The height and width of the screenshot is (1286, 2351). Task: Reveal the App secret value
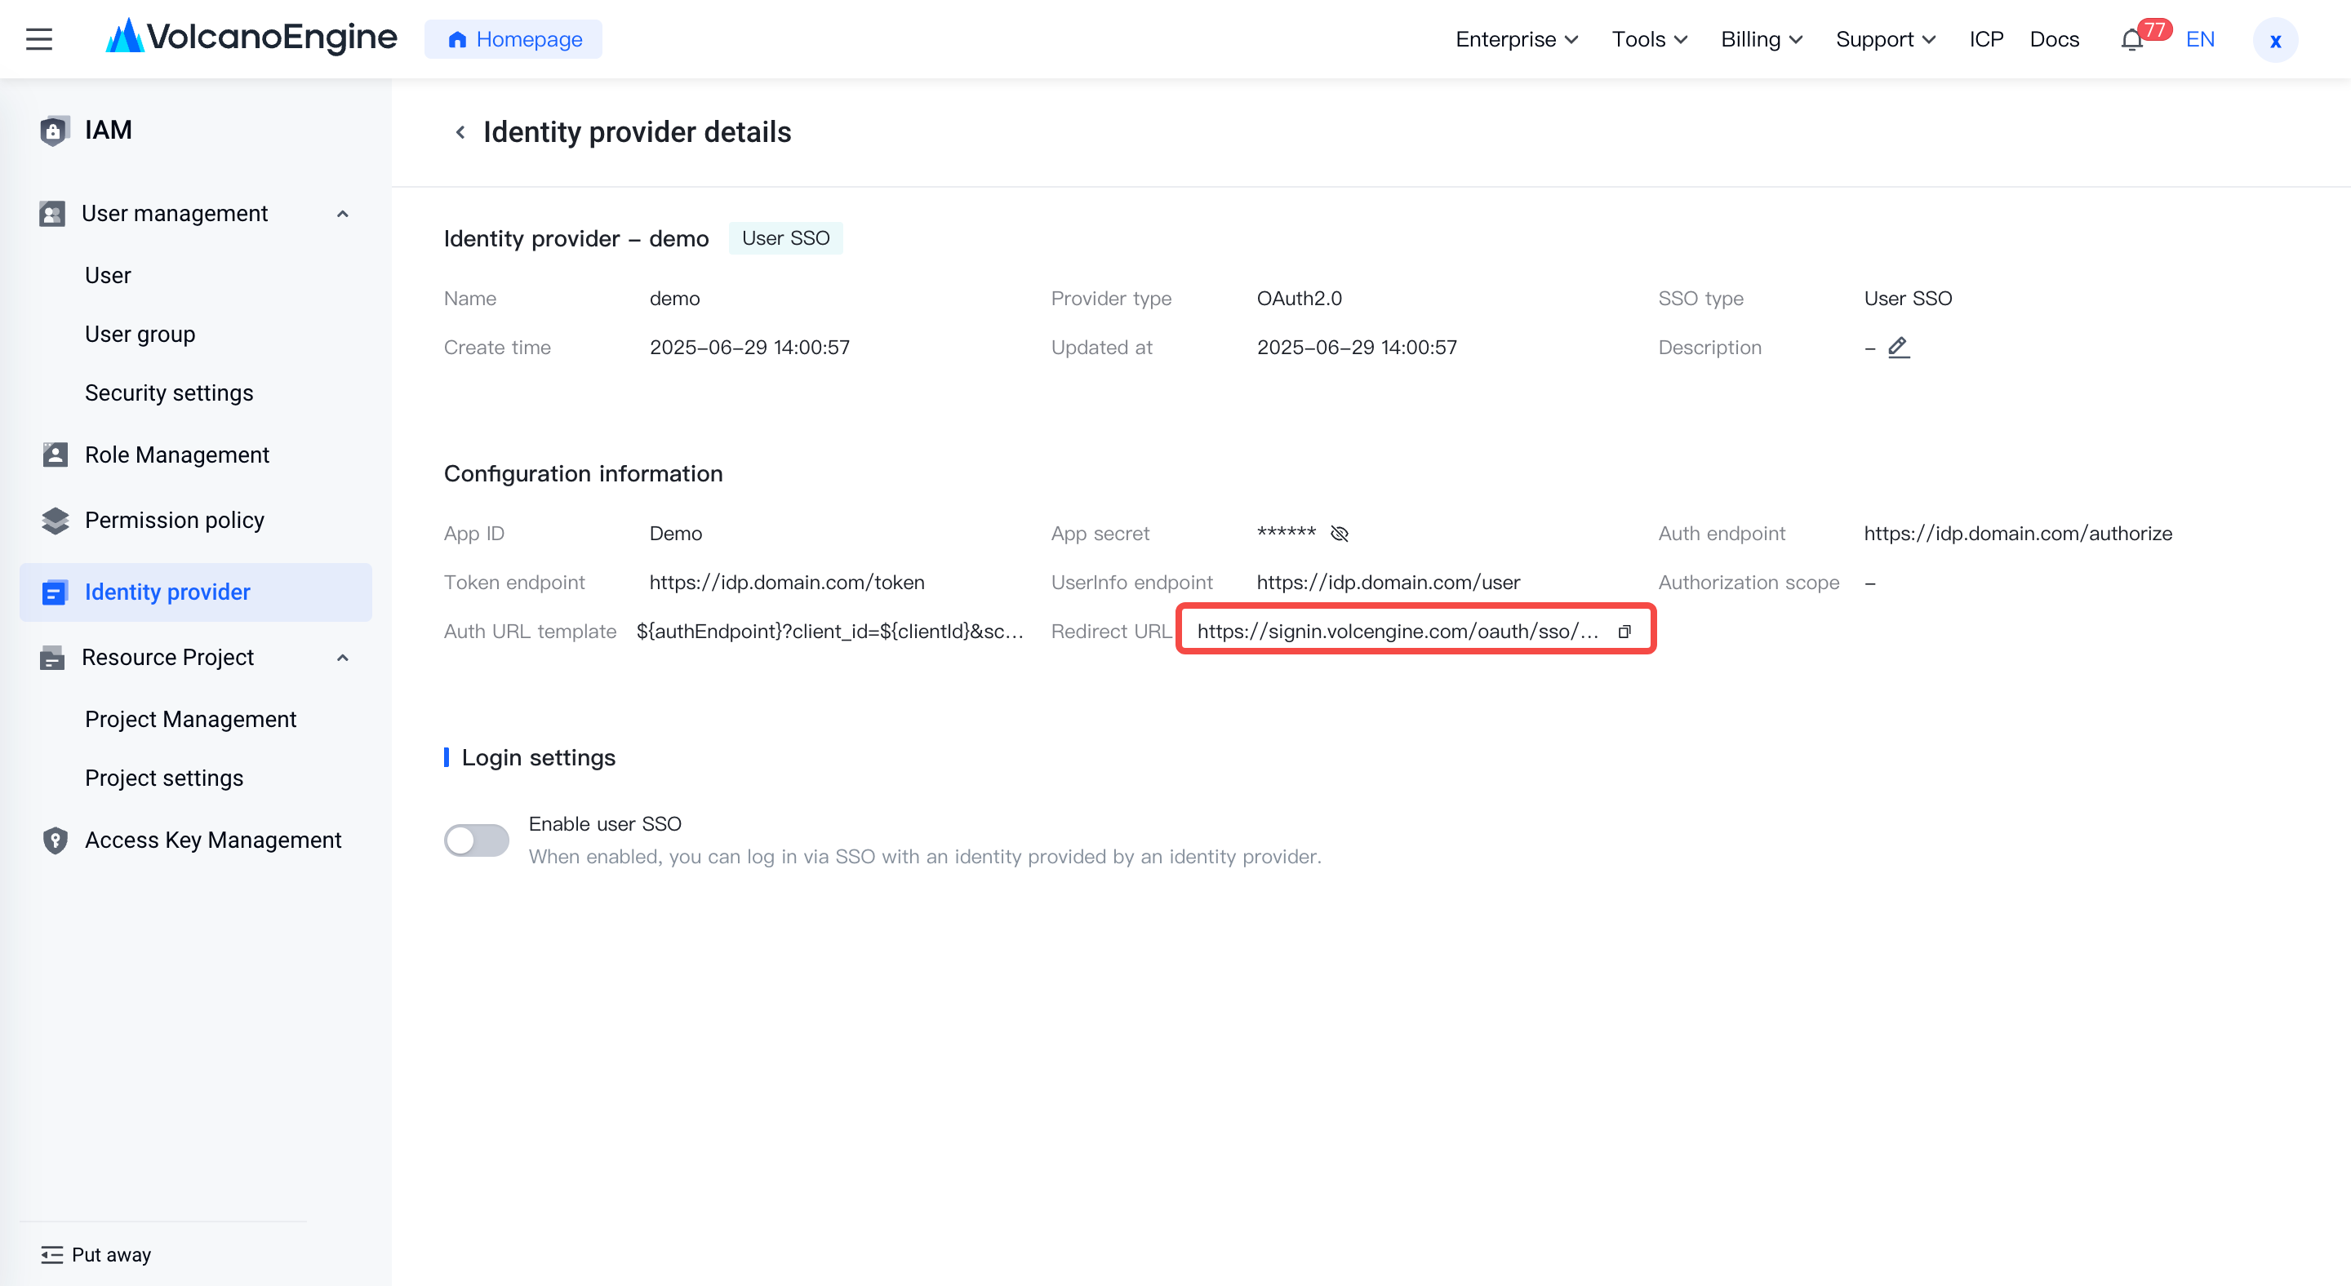coord(1339,534)
